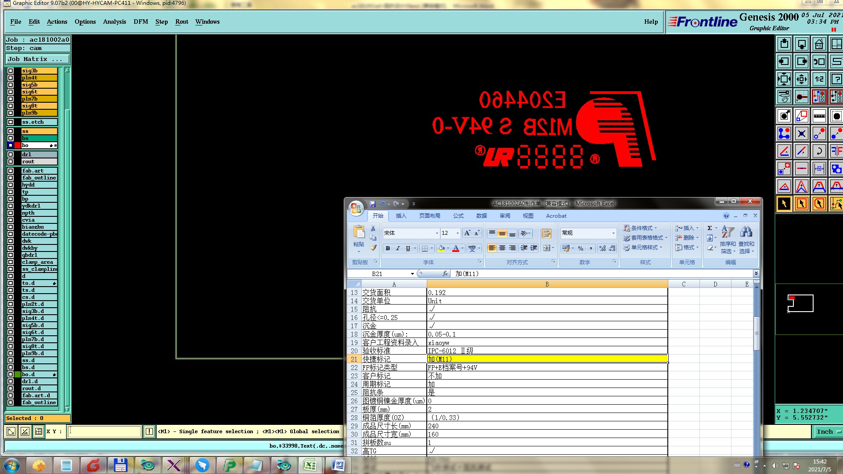
Task: Open the number format dropdown 常规
Action: coord(613,233)
